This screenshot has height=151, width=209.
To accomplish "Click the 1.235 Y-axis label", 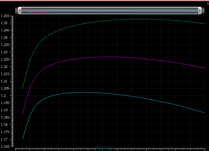I will pyautogui.click(x=5, y=45).
